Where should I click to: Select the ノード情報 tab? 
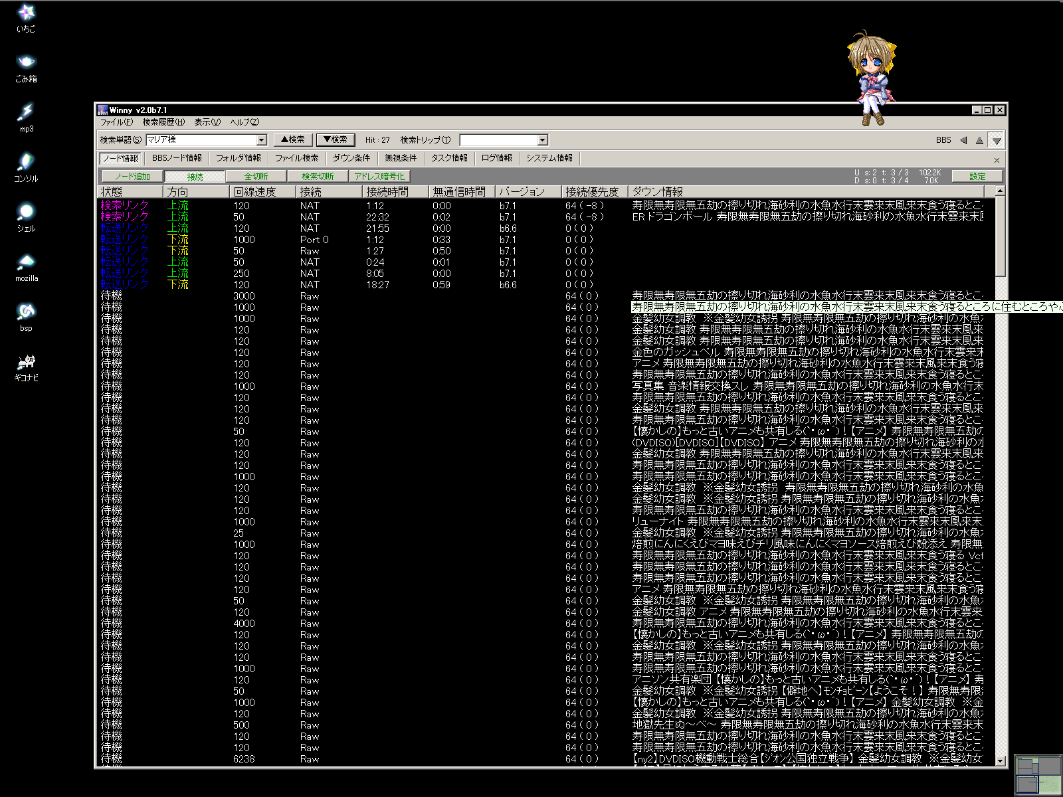tap(120, 158)
